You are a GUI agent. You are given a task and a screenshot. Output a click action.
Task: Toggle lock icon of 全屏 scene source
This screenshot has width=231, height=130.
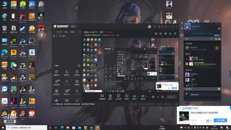click(x=57, y=36)
